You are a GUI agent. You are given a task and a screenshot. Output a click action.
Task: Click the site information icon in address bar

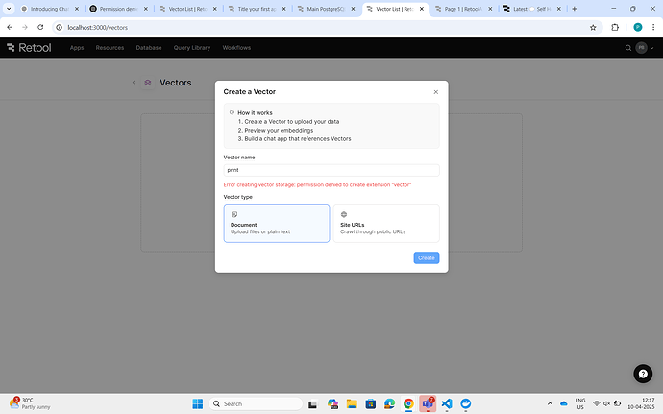click(x=60, y=27)
